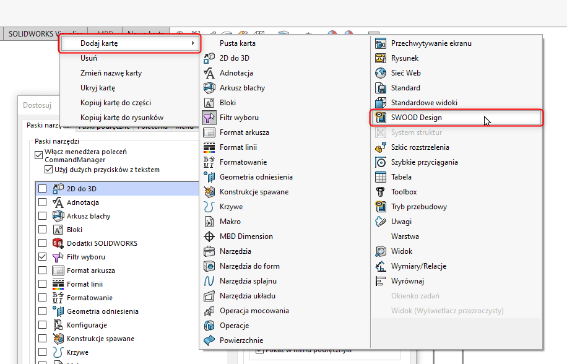Click the Formatowanie icon in submenu
The image size is (567, 364).
[209, 162]
